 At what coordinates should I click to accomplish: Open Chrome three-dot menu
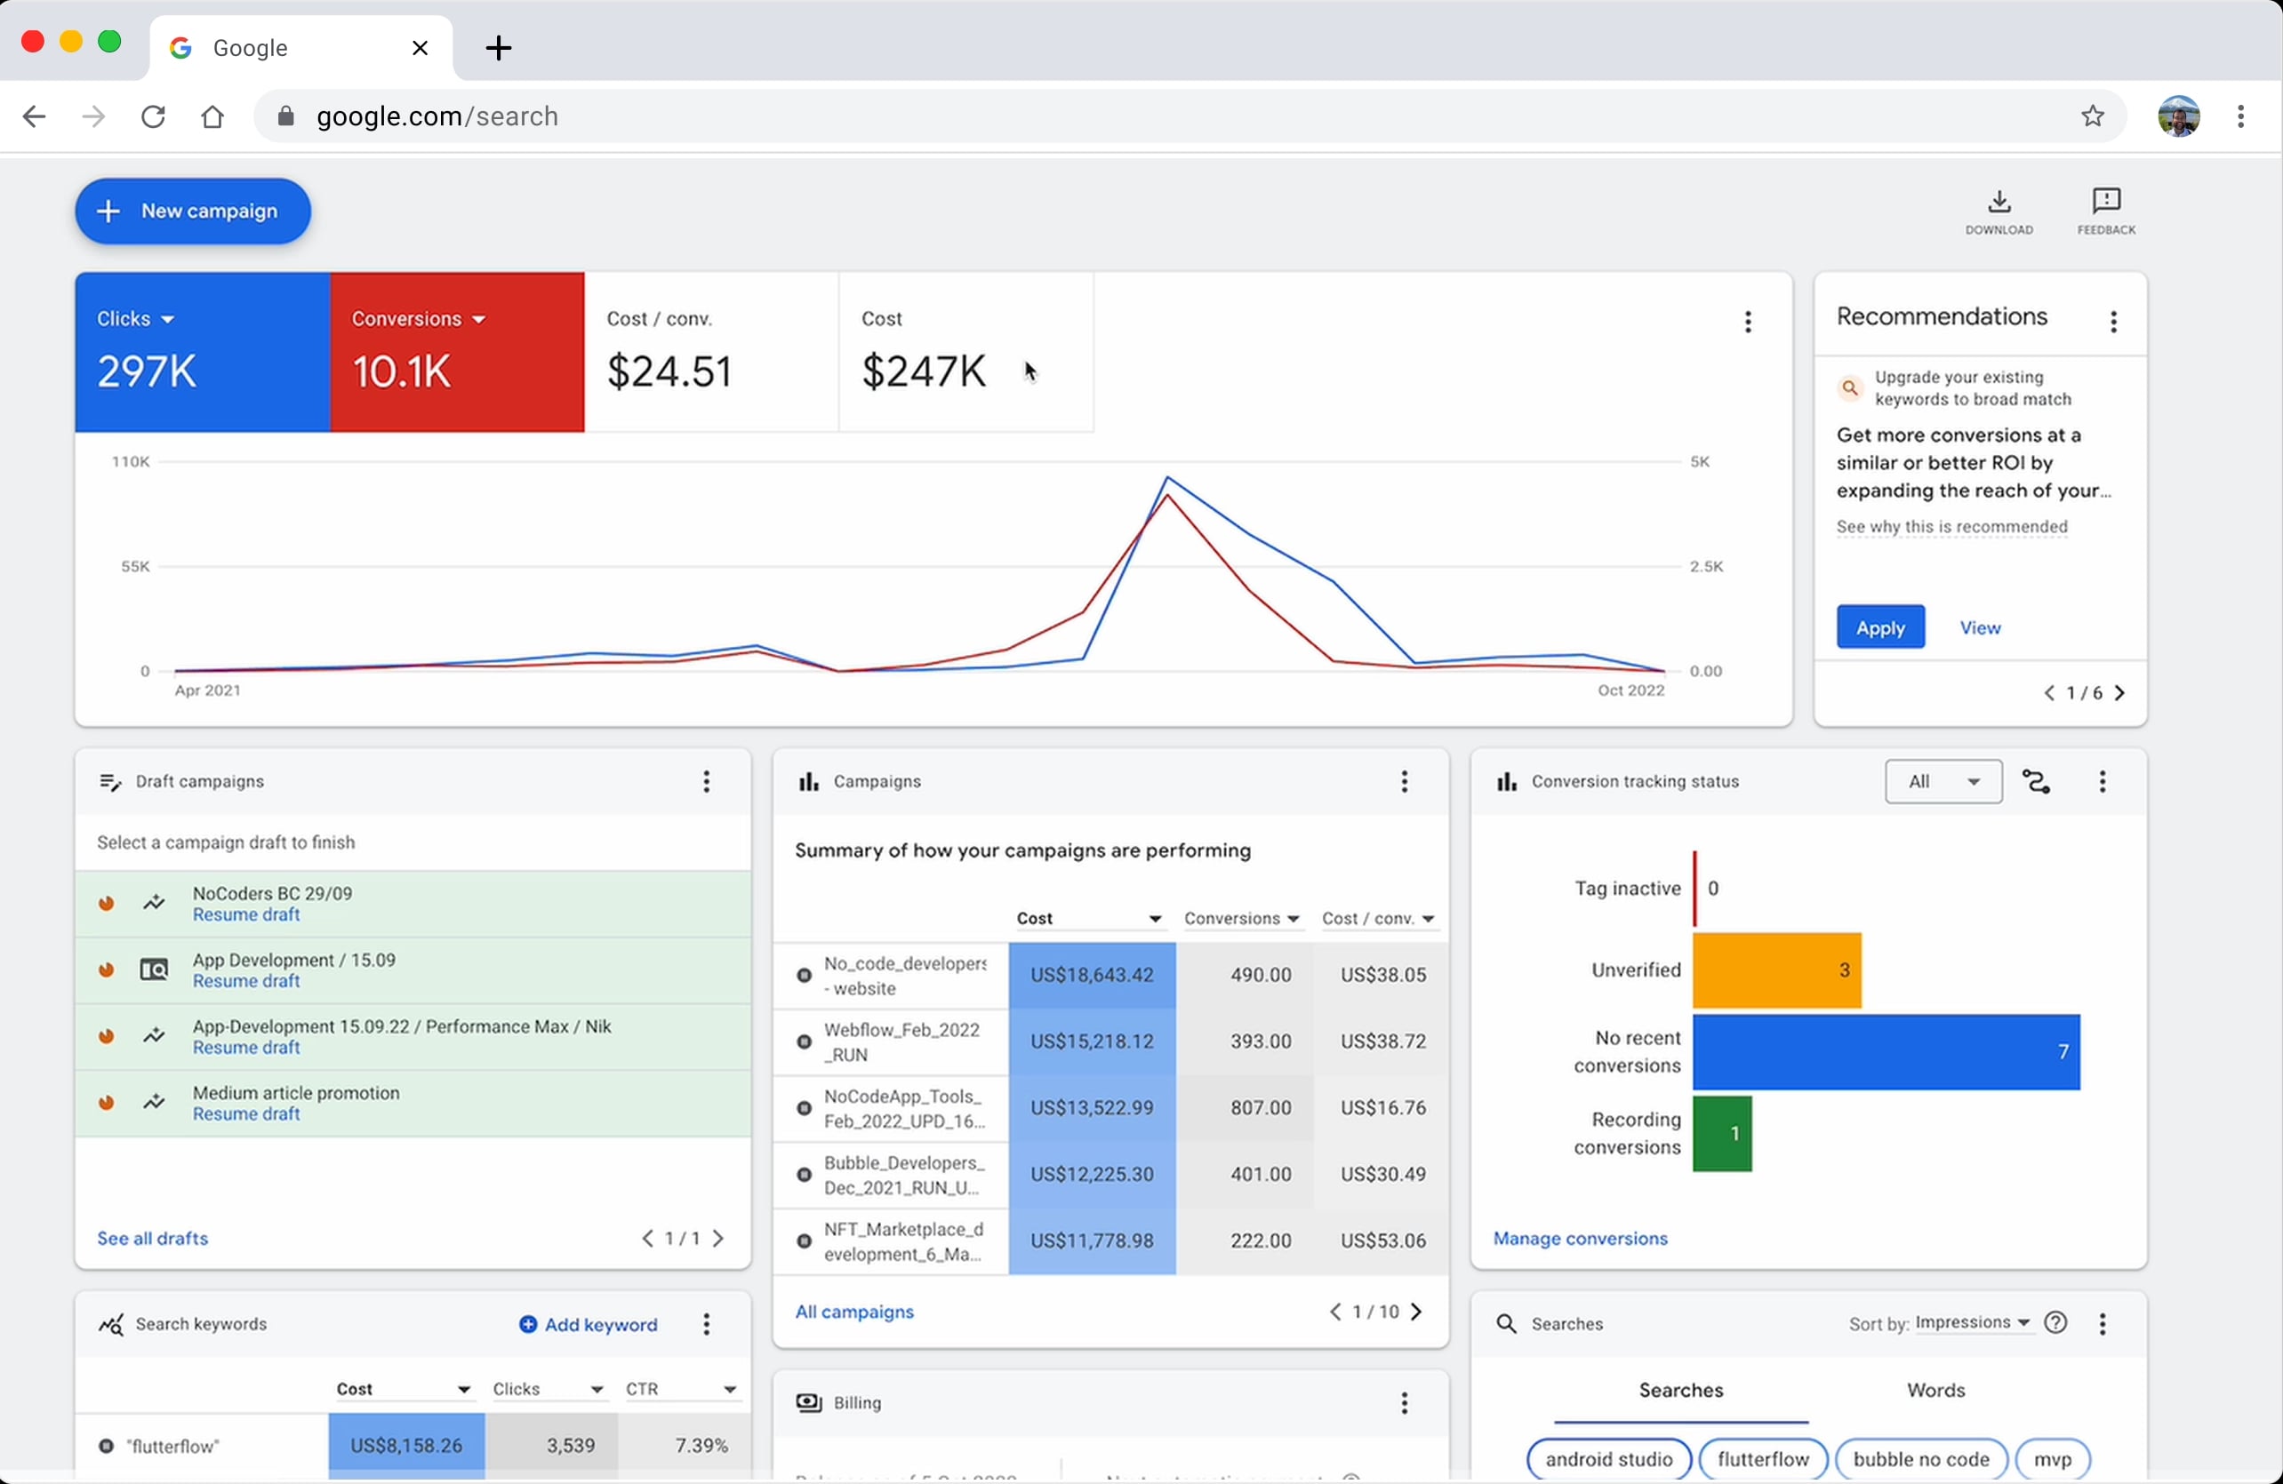point(2241,116)
